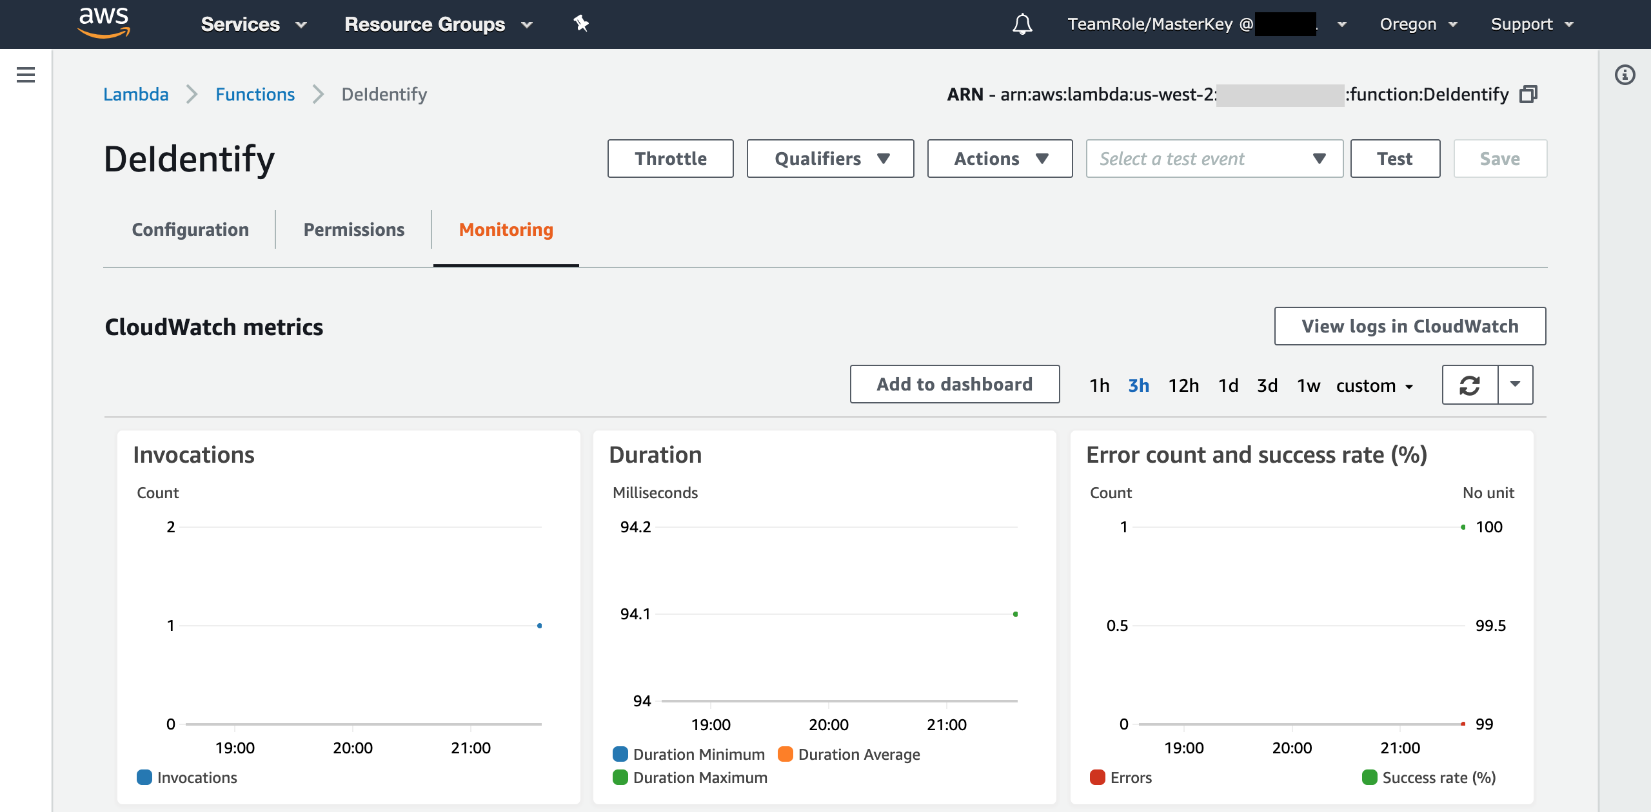Open the info panel icon at right
Screen dimensions: 1651x812
tap(1625, 75)
